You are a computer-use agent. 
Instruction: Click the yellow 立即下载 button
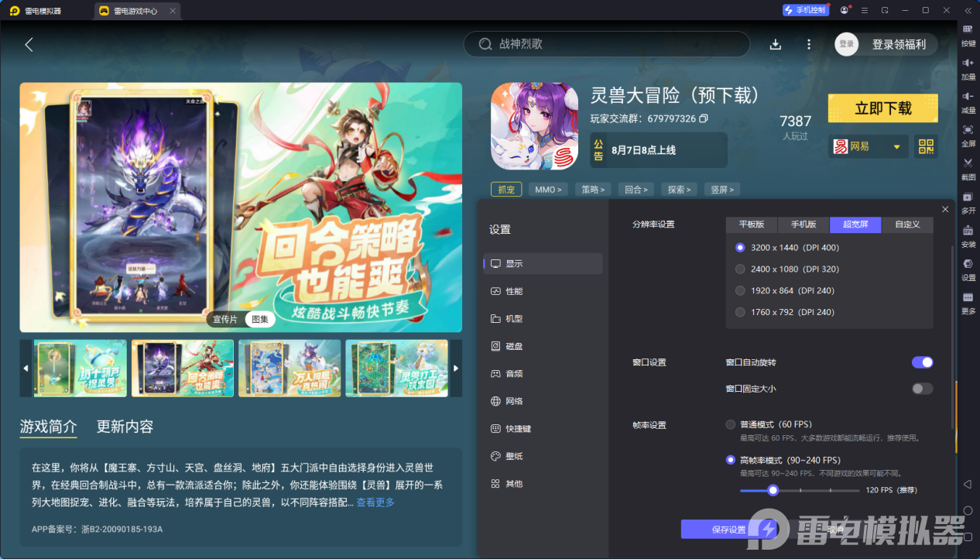click(x=883, y=108)
